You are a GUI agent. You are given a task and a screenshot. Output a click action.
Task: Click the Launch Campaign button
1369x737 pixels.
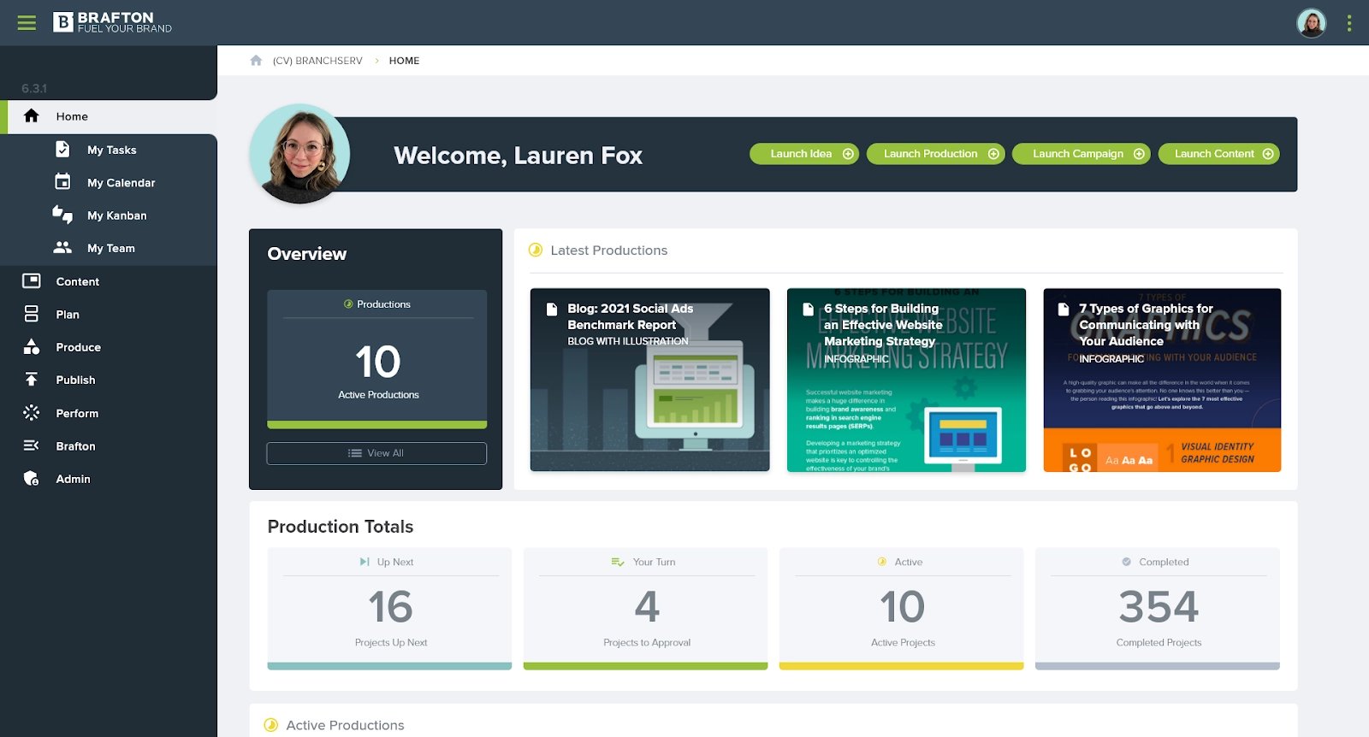tap(1081, 154)
